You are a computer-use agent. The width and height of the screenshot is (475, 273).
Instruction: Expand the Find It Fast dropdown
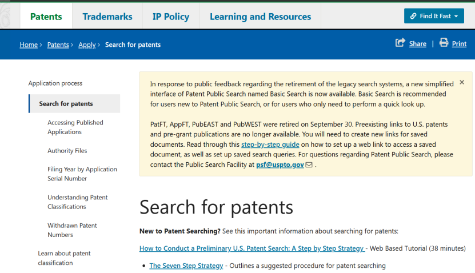[434, 16]
